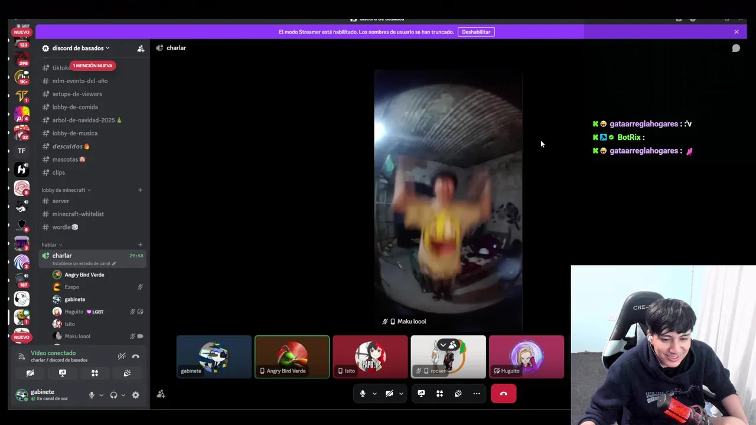Toggle camera on in bottom call bar

point(389,394)
